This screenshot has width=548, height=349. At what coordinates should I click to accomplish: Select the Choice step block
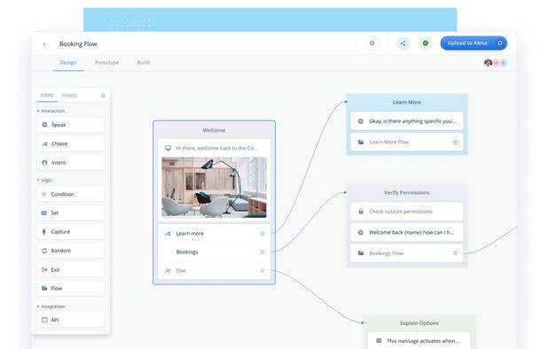click(x=70, y=143)
